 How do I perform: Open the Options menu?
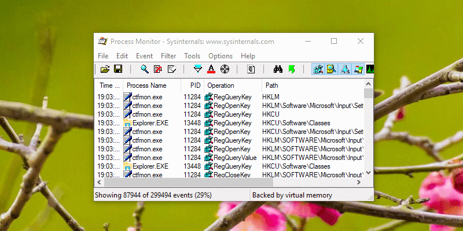pyautogui.click(x=220, y=56)
